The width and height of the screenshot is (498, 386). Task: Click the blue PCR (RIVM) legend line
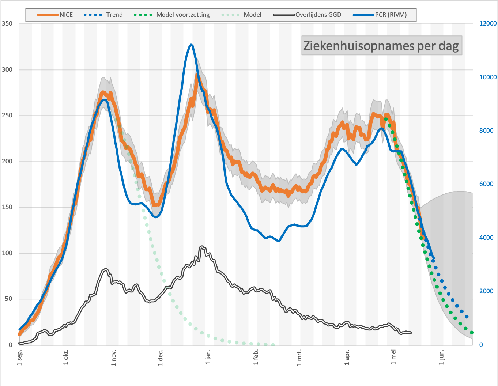364,15
